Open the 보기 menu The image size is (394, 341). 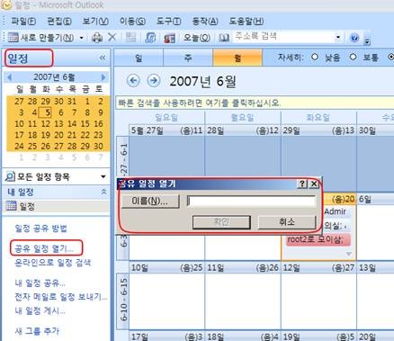coord(95,22)
